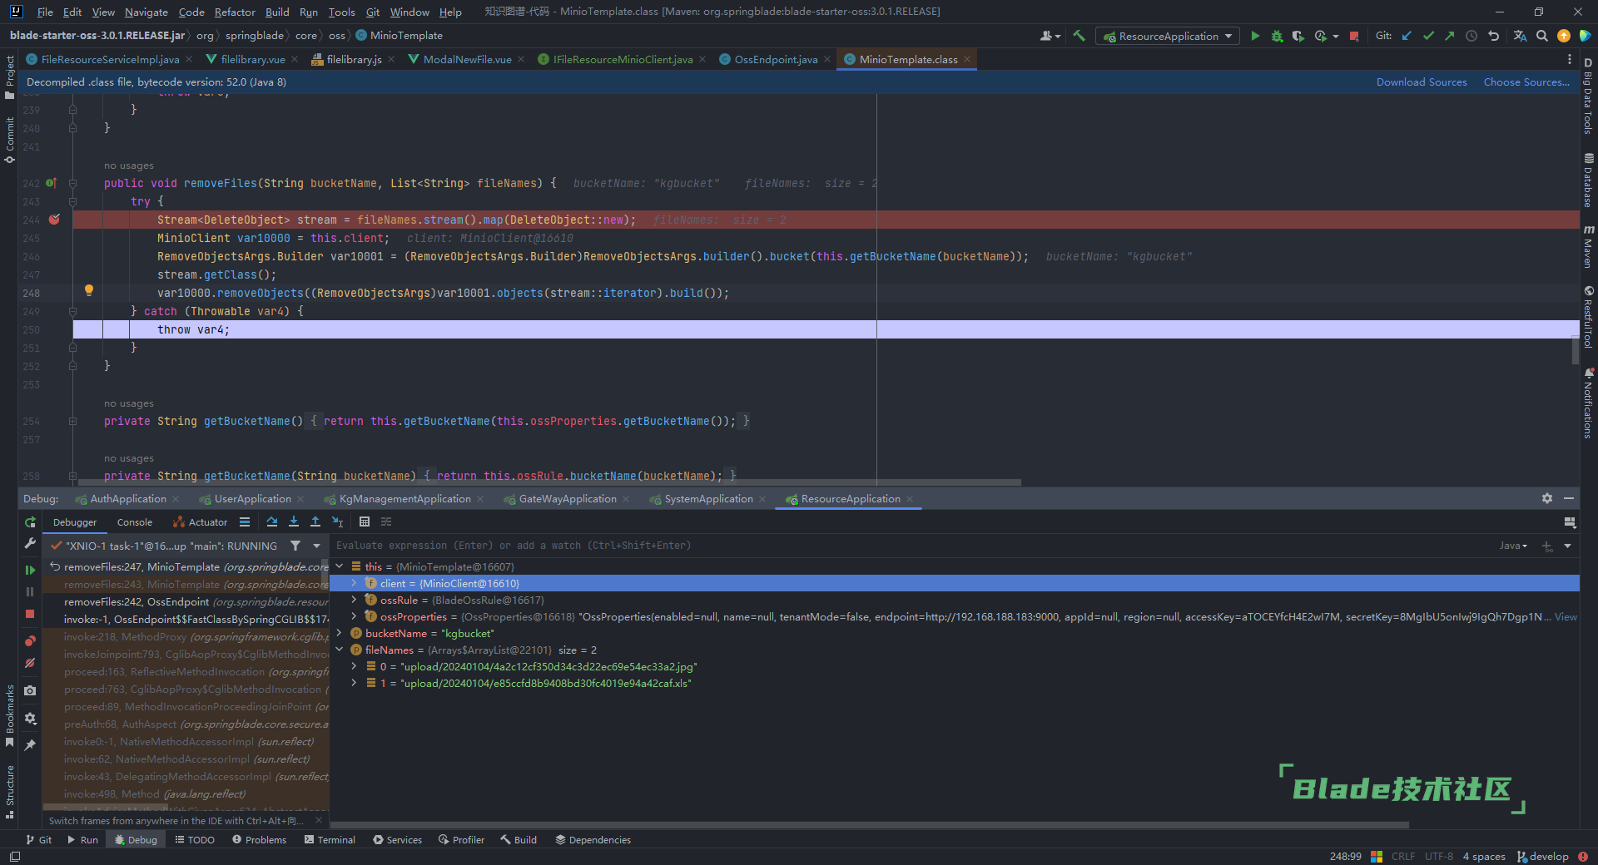Stop the running application with the red square in the top toolbar
Viewport: 1598px width, 865px height.
(x=1354, y=36)
